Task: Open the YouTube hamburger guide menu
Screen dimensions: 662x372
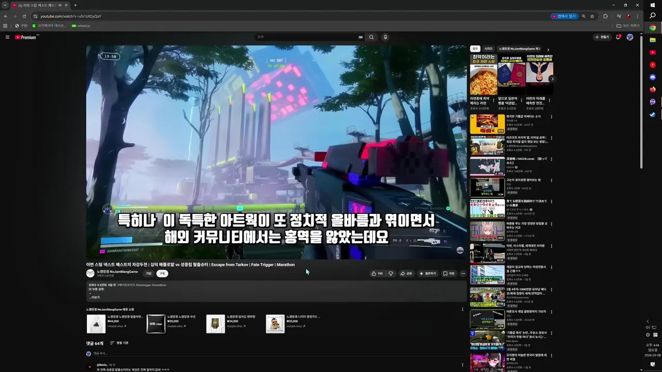Action: tap(7, 37)
